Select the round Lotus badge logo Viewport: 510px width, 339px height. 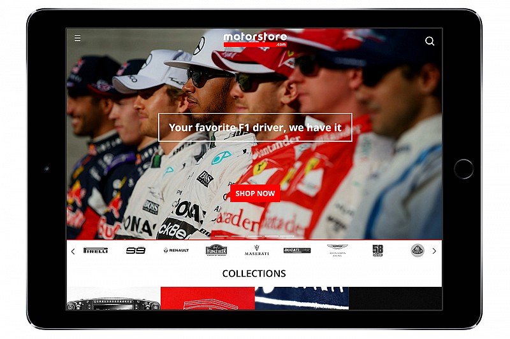[418, 251]
